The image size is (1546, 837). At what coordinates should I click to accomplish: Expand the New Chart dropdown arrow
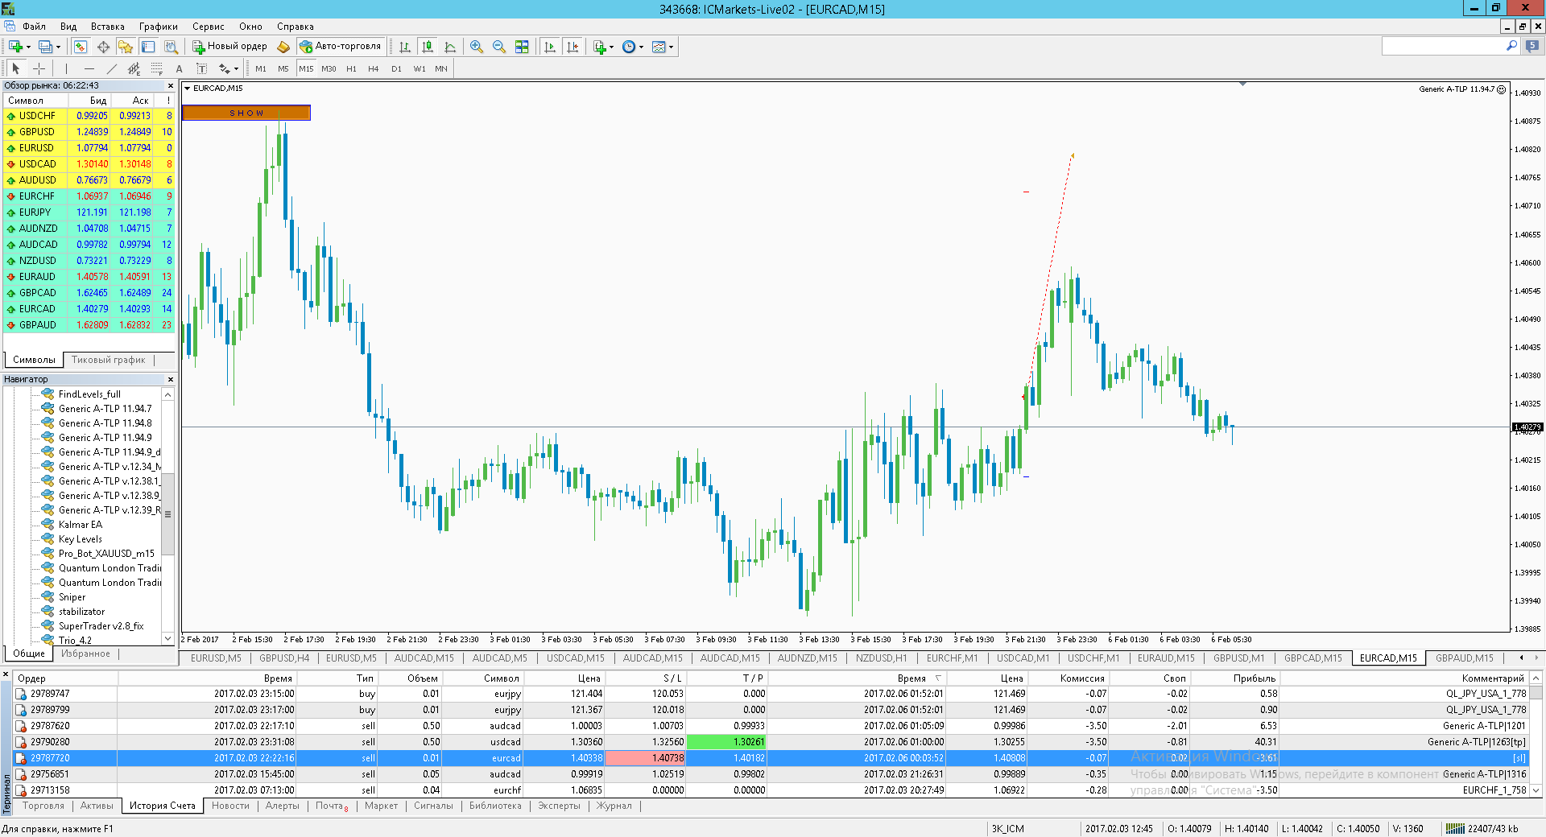28,47
